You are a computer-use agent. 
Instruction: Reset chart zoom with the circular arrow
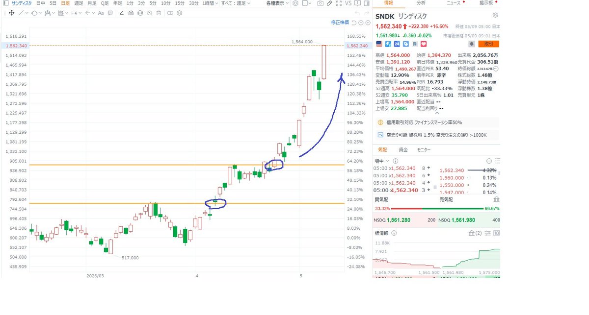[x=354, y=23]
